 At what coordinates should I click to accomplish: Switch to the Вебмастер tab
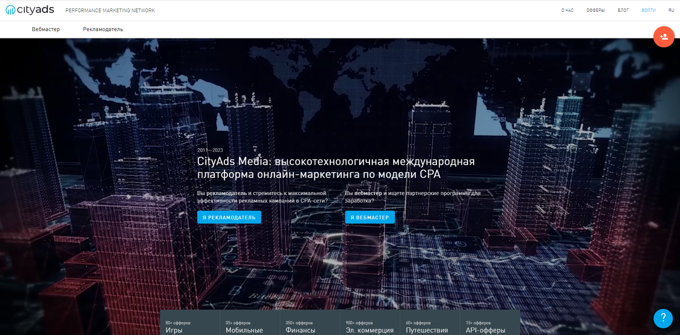point(45,29)
